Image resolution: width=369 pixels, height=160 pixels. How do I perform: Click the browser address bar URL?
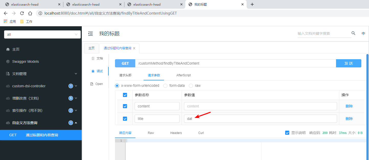point(111,13)
